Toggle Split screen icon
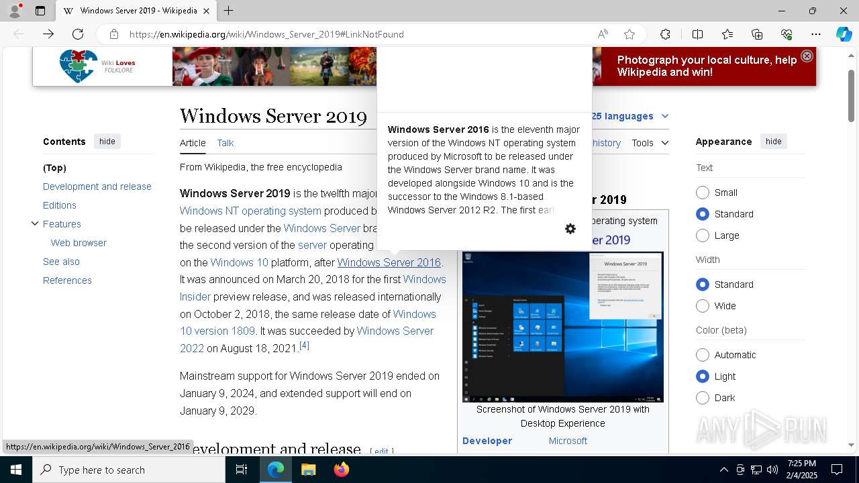 pyautogui.click(x=697, y=34)
